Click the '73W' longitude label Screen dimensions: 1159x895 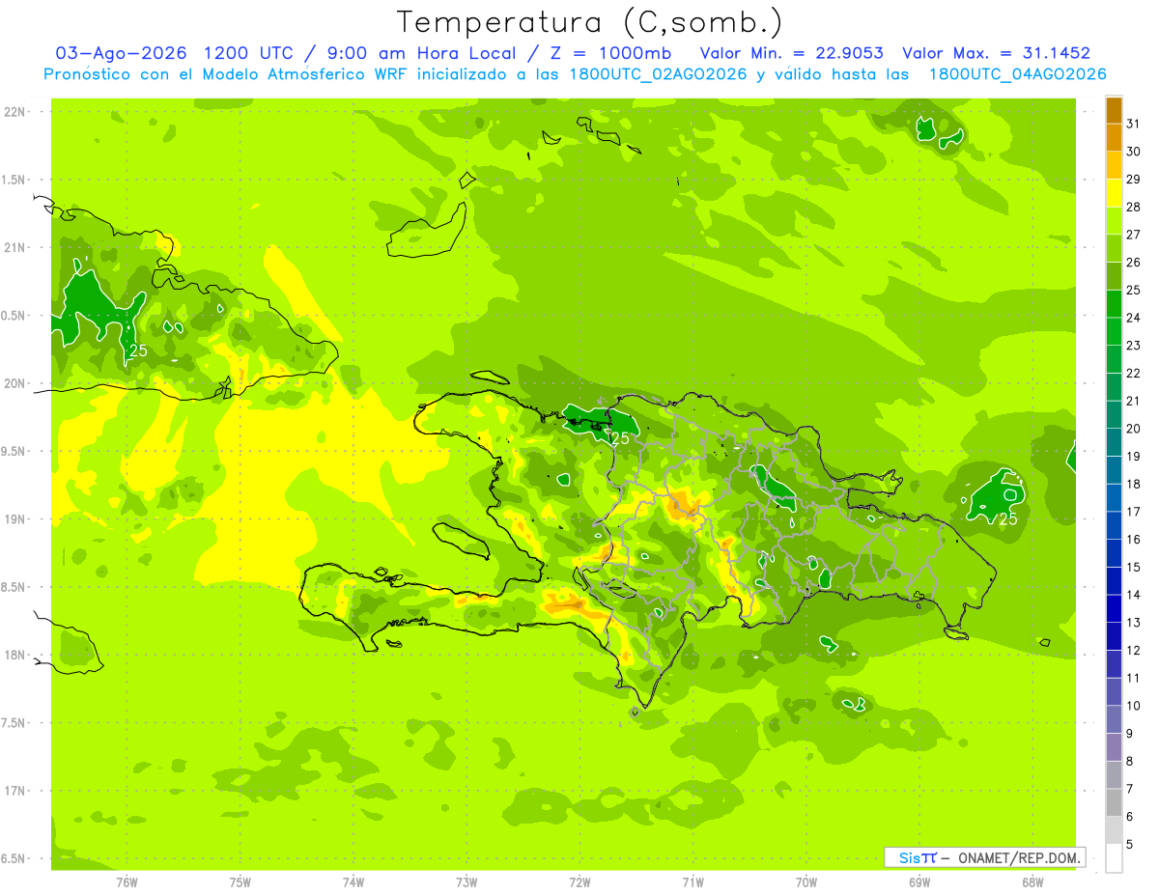pos(466,882)
